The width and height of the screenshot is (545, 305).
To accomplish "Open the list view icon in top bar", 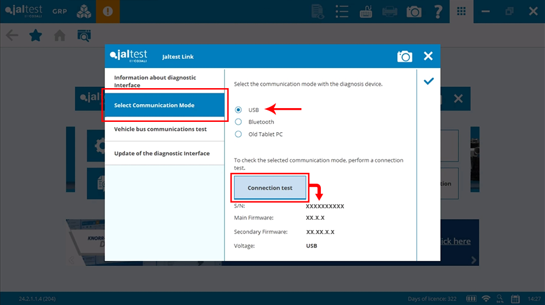I will 342,11.
